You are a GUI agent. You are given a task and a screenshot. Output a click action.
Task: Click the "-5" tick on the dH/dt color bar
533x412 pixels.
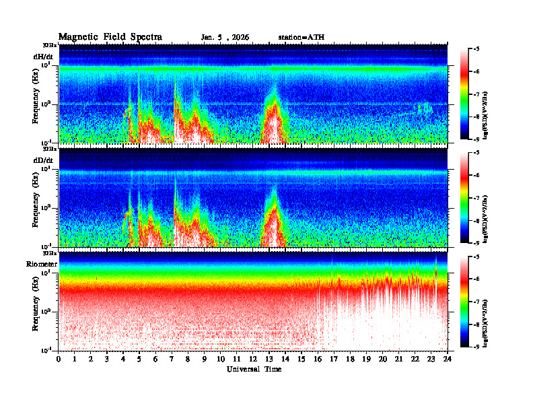click(x=477, y=49)
